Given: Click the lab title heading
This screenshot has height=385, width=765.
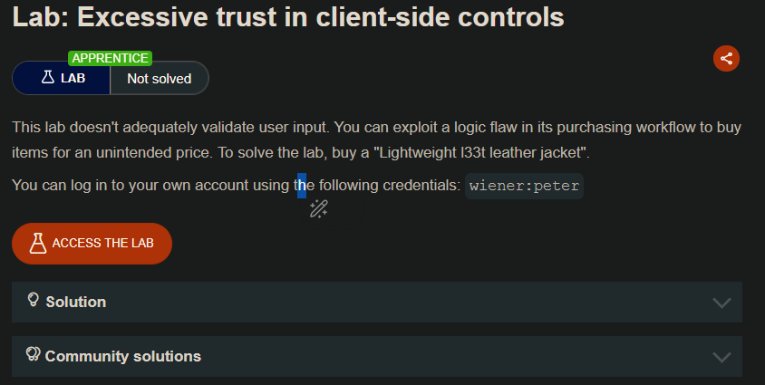Looking at the screenshot, I should [288, 15].
